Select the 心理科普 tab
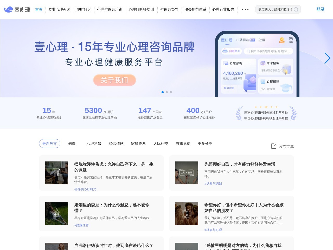 [94, 143]
